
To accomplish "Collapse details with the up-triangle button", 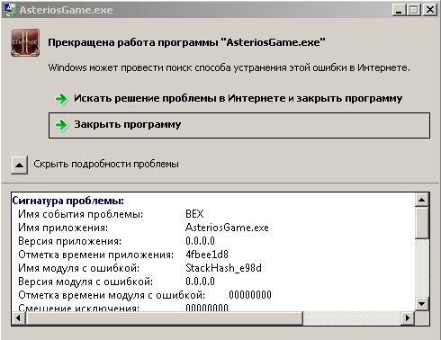I will tap(20, 165).
